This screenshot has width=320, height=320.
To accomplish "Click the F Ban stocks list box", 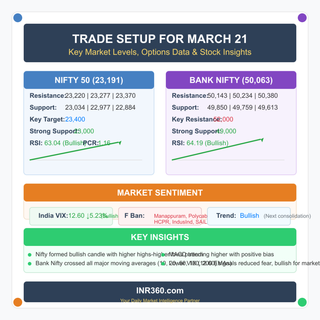I will (160, 216).
